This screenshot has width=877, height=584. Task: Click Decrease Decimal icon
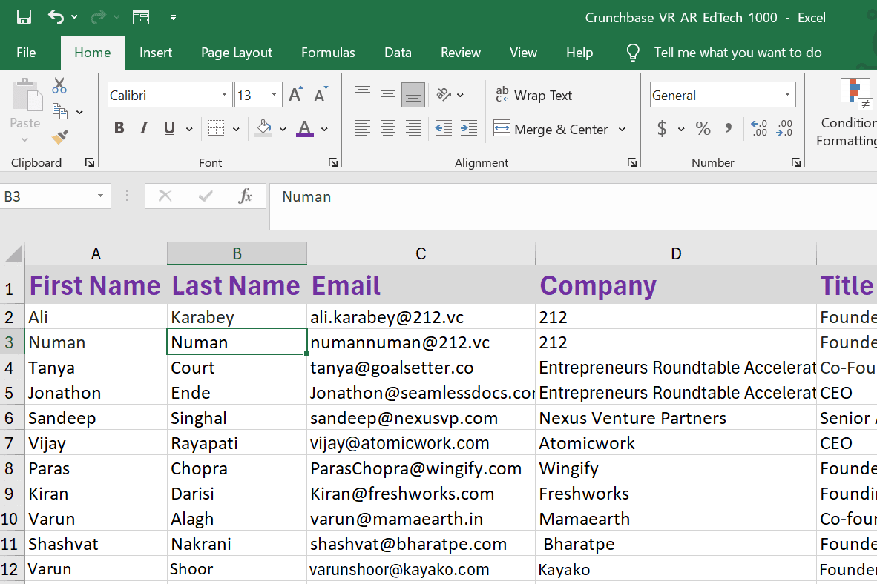pos(785,128)
